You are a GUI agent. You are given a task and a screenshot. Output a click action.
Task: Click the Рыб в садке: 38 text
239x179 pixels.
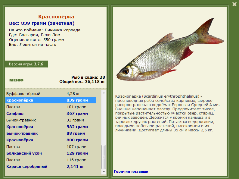[x=88, y=77]
